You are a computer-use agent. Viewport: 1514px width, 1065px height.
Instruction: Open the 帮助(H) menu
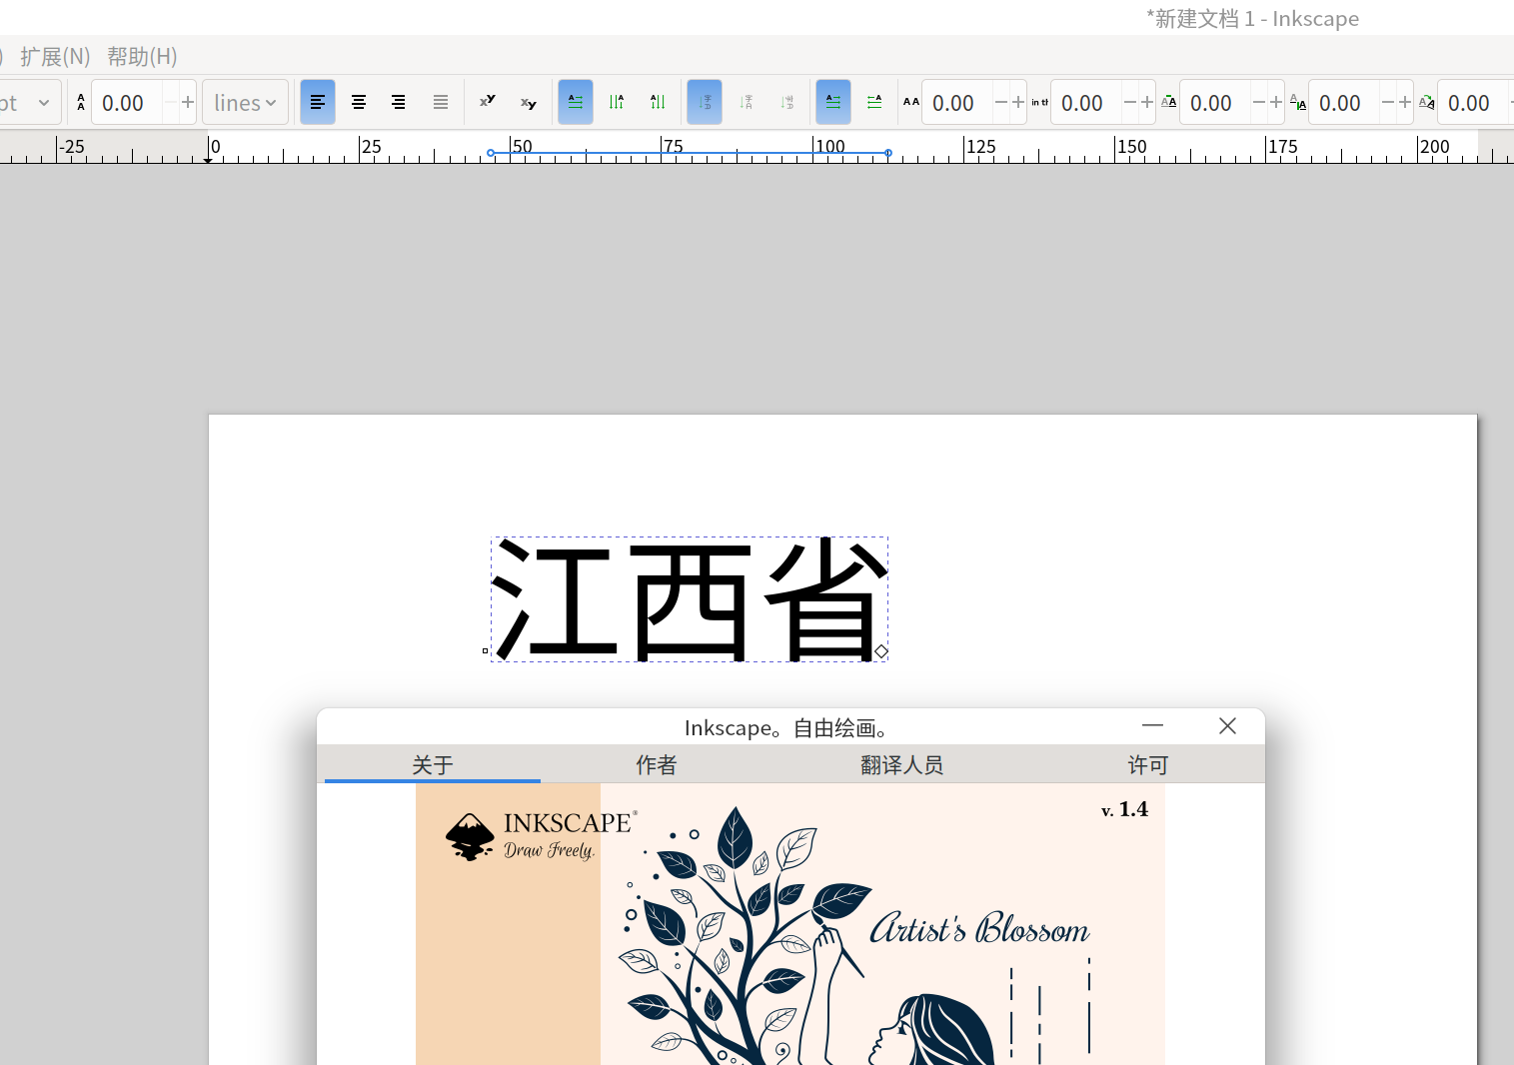click(142, 56)
